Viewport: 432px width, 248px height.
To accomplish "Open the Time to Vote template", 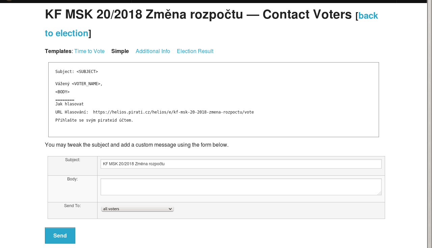I will (x=89, y=51).
